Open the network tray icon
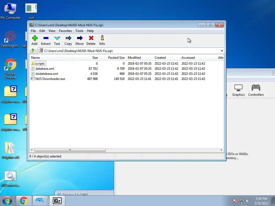Screen dimensions: 275x206 point(241,201)
